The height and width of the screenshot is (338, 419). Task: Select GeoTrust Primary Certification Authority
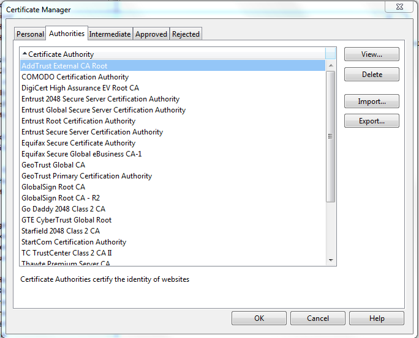(173, 176)
